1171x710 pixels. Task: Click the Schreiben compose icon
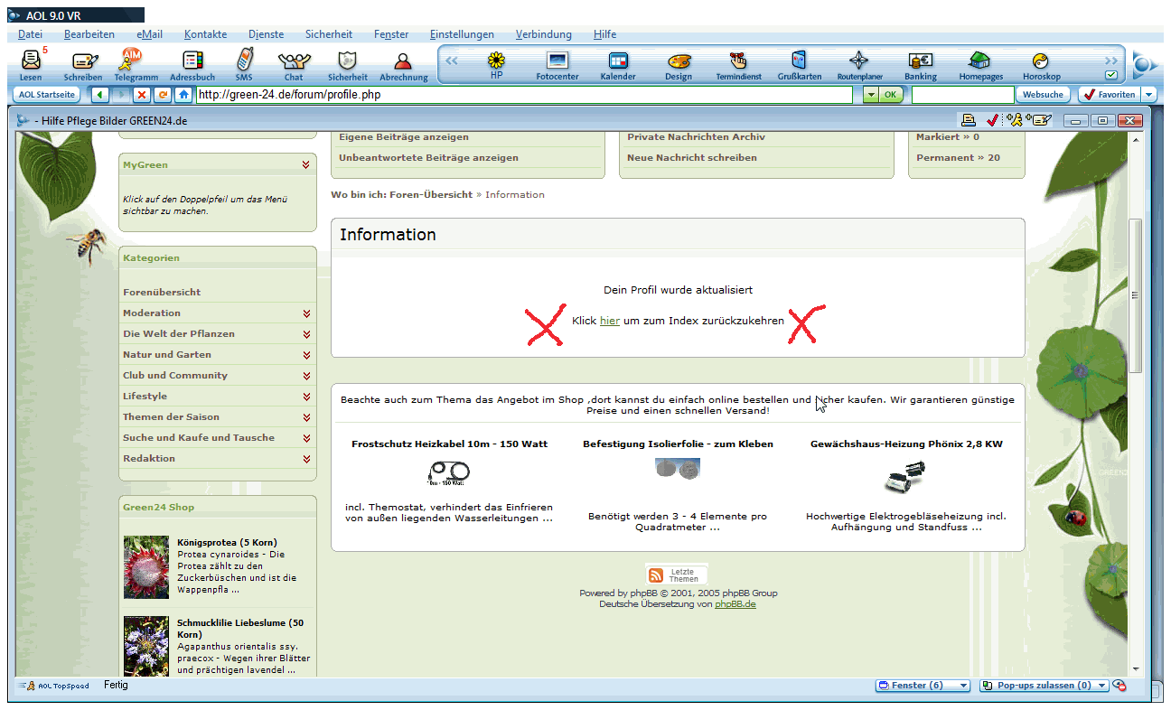pos(84,61)
